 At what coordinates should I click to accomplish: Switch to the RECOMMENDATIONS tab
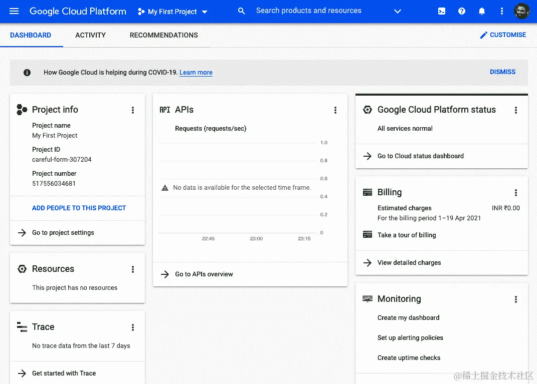click(x=163, y=35)
